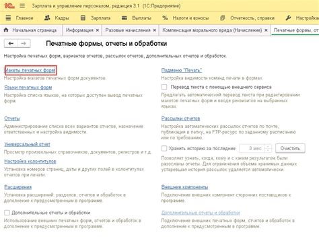
Task: Open the Языки печатных форм link
Action: [28, 87]
